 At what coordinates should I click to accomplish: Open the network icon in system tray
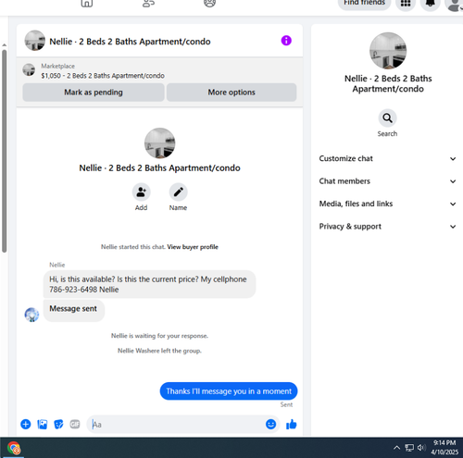(409, 448)
